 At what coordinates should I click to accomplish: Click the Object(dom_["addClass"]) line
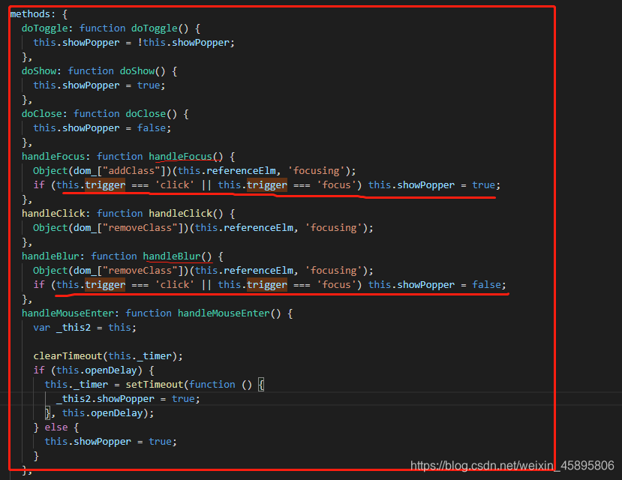194,171
